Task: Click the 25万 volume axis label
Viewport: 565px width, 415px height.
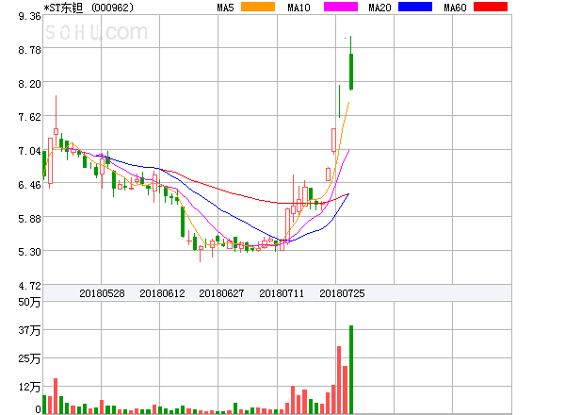Action: 29,358
